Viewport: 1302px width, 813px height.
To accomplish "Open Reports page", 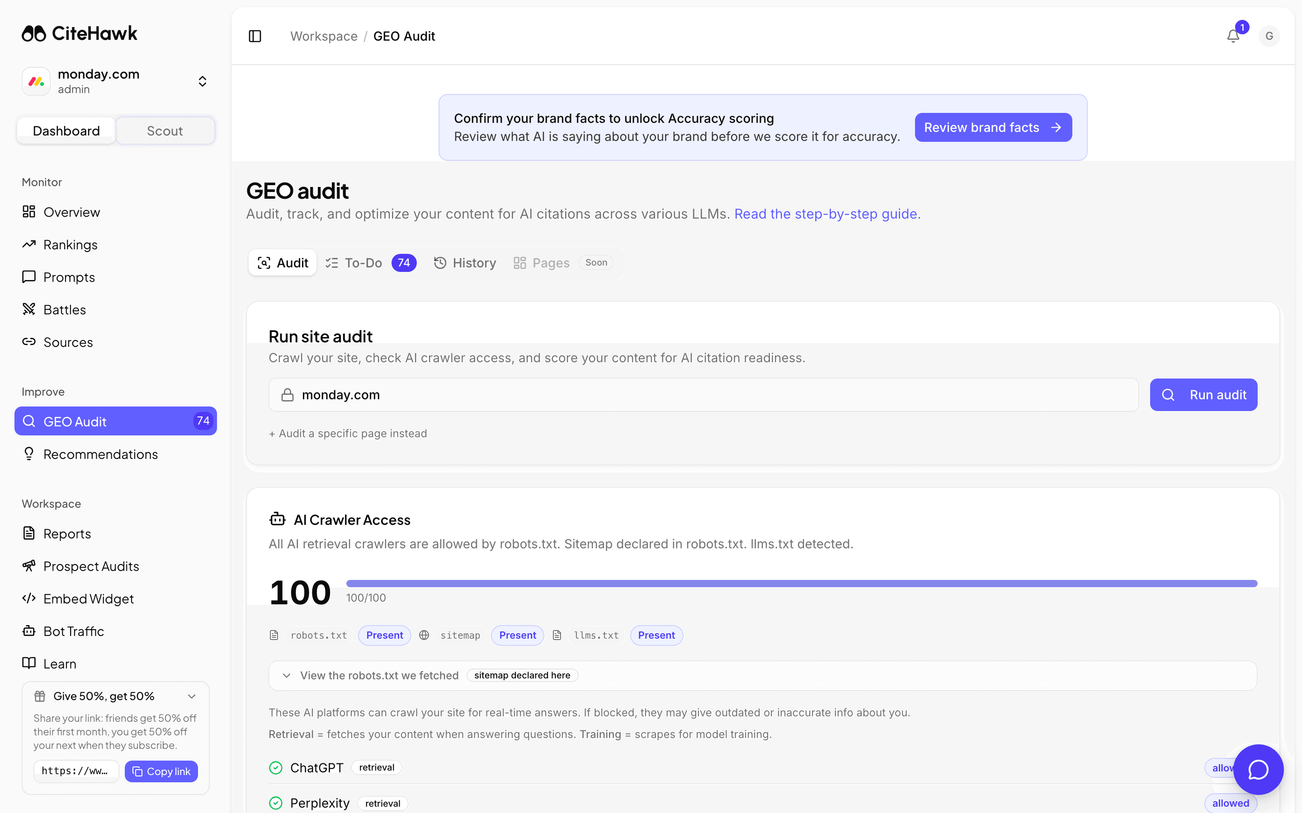I will [116, 533].
